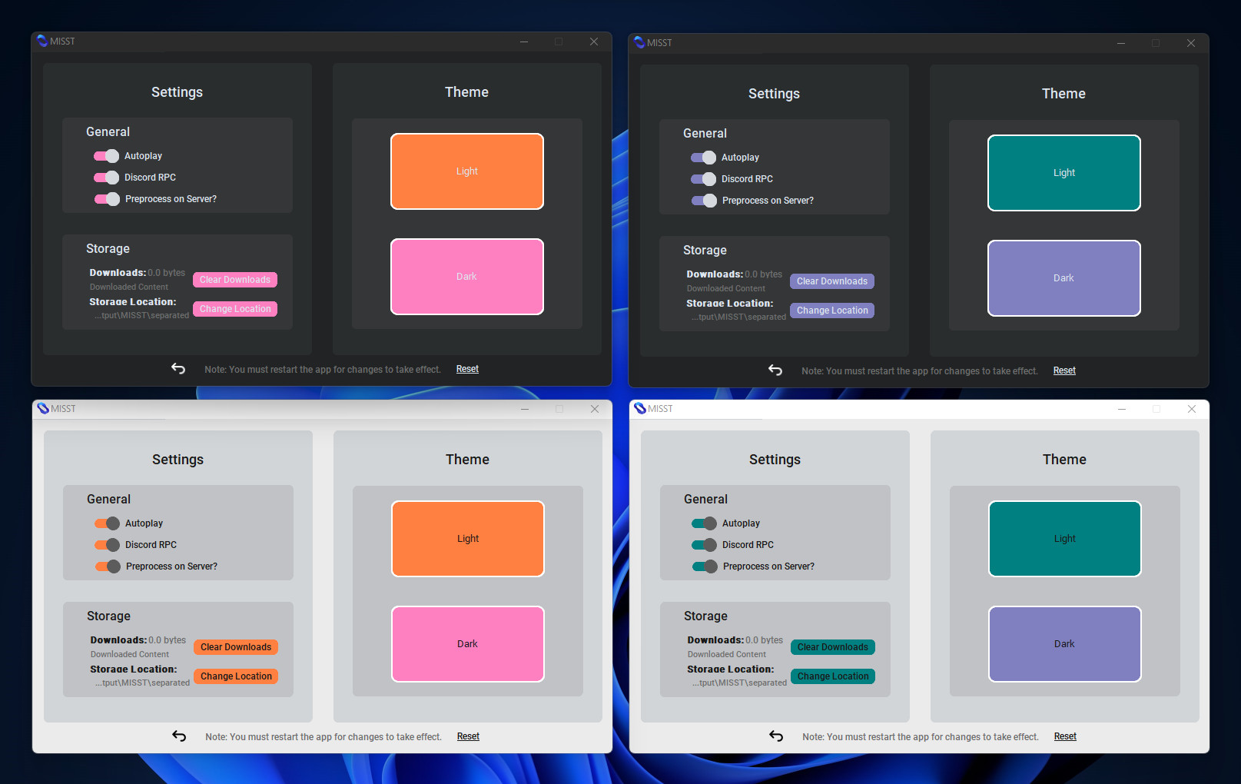
Task: Toggle purple Discord RPC switch
Action: pos(704,179)
